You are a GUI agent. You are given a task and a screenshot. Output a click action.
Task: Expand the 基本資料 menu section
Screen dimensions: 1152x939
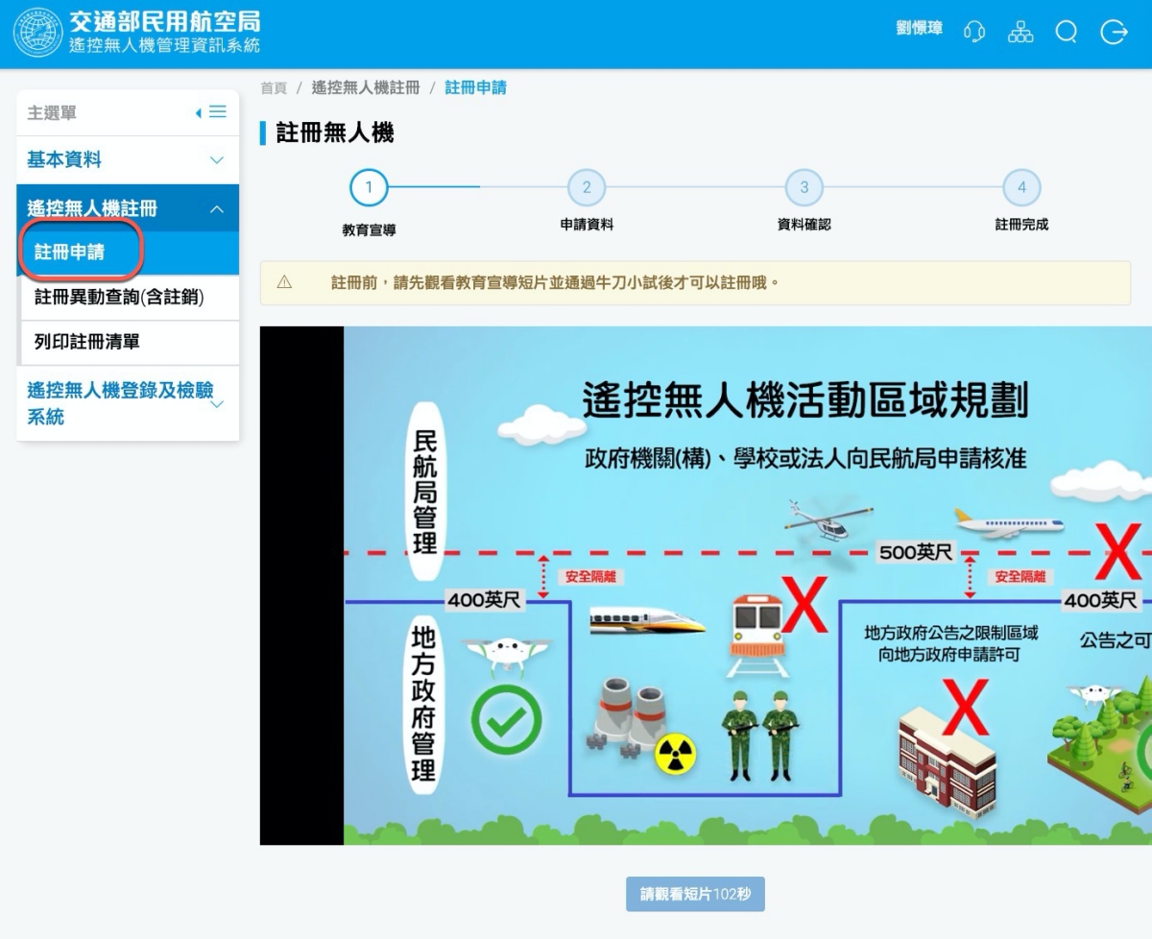click(217, 160)
